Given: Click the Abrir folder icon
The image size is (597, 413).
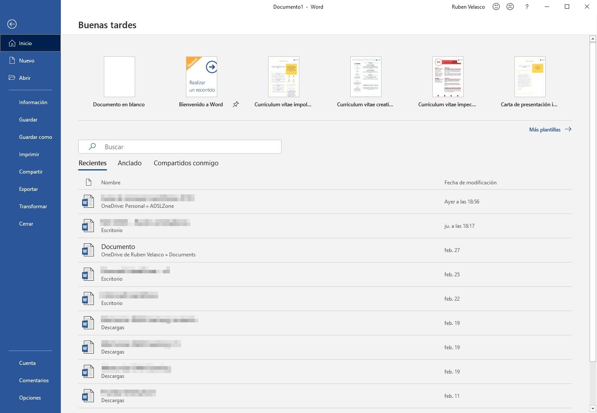Looking at the screenshot, I should click(x=12, y=78).
